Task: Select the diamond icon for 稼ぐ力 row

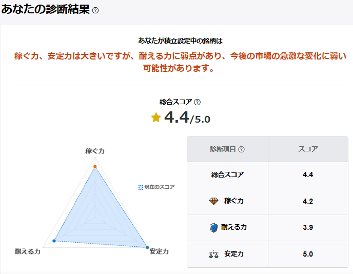Action: pyautogui.click(x=214, y=201)
